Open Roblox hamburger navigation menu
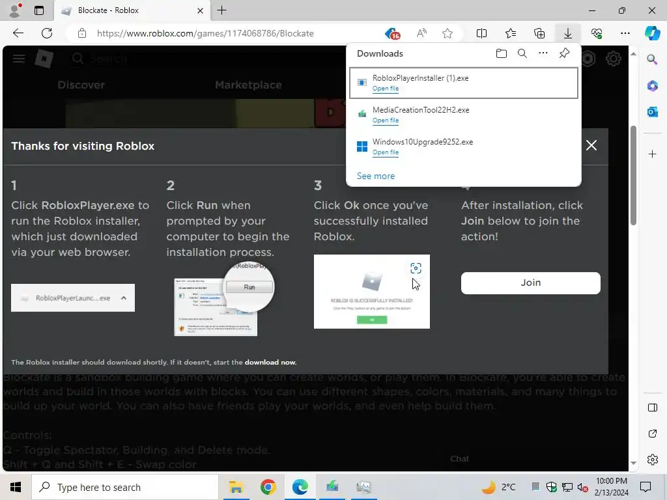667x500 pixels. point(19,59)
